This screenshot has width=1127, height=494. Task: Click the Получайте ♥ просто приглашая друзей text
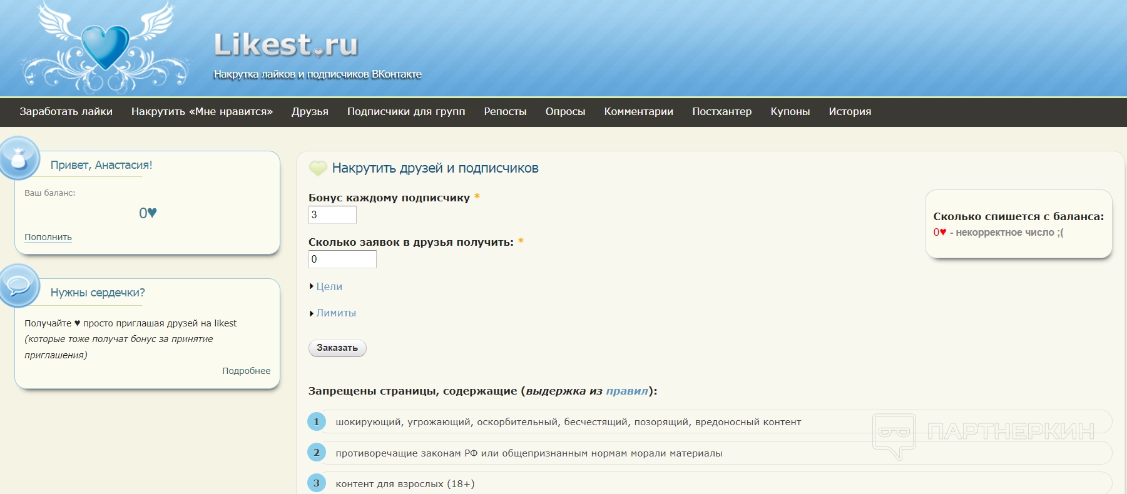[131, 323]
